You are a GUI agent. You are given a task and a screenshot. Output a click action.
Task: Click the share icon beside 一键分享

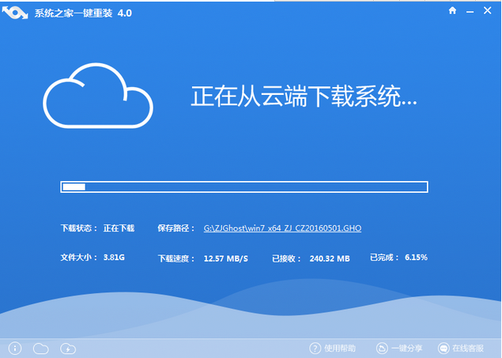(x=382, y=348)
